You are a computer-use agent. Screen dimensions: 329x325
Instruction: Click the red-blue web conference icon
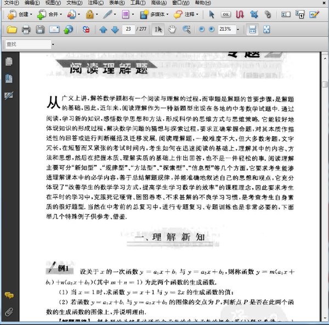point(86,30)
